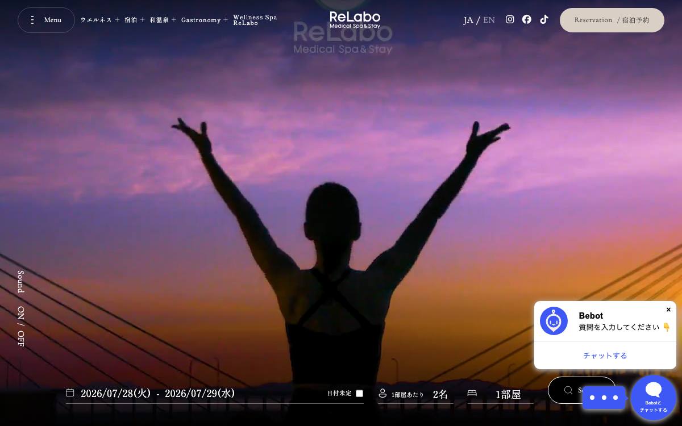This screenshot has width=682, height=426.
Task: Switch language to EN
Action: click(x=489, y=20)
